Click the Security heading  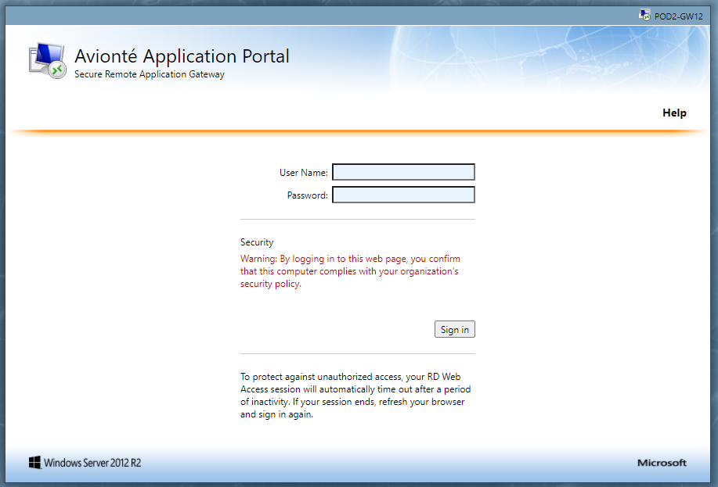(257, 242)
